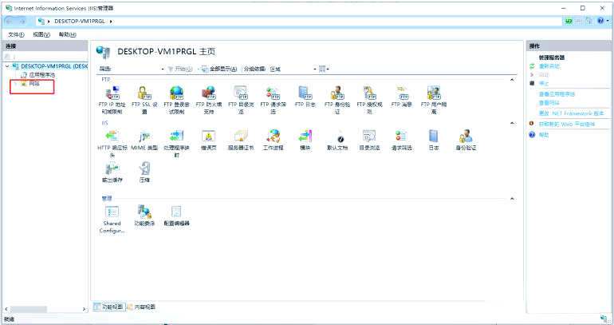Click the 查看应用程序池 link
Screen dimensions: 614x325
(x=557, y=94)
